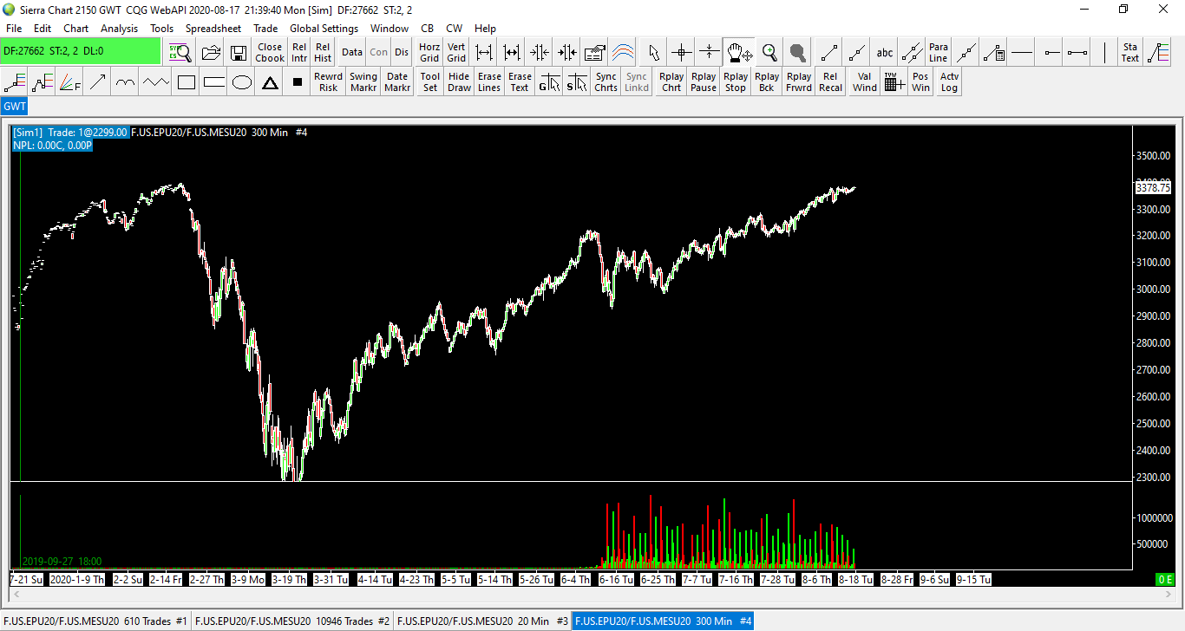Pick the triangle drawing tool
Image resolution: width=1185 pixels, height=631 pixels.
click(x=270, y=82)
